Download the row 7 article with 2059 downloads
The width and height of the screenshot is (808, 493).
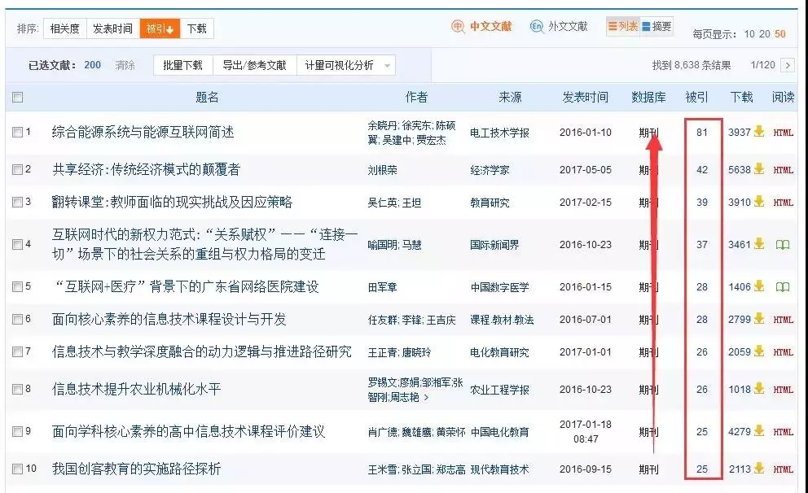(759, 351)
